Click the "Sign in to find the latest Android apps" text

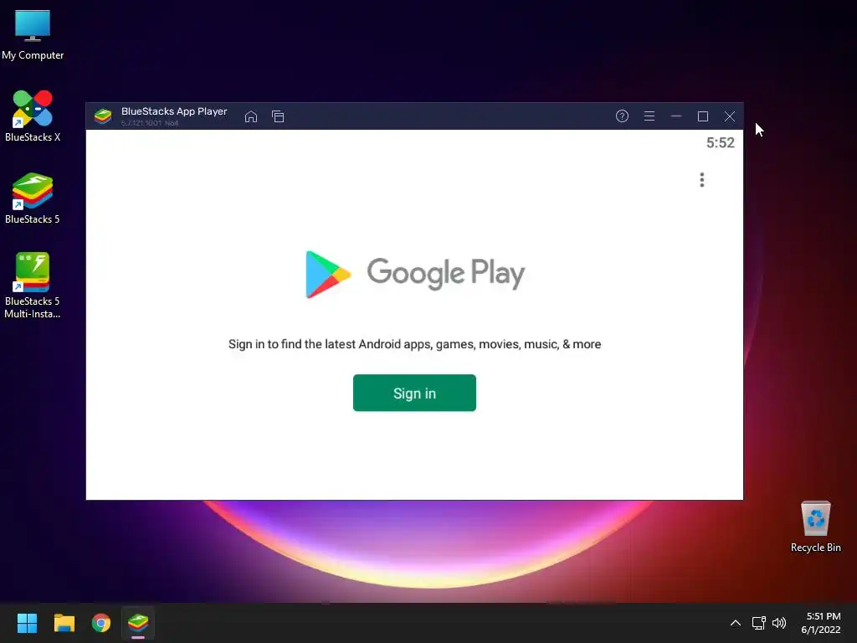[x=414, y=344]
